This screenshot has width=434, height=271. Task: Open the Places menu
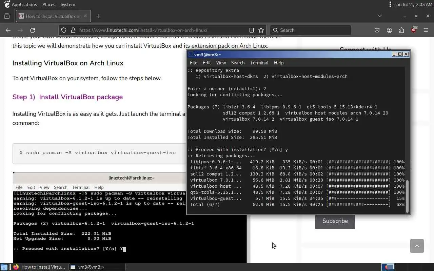(49, 4)
